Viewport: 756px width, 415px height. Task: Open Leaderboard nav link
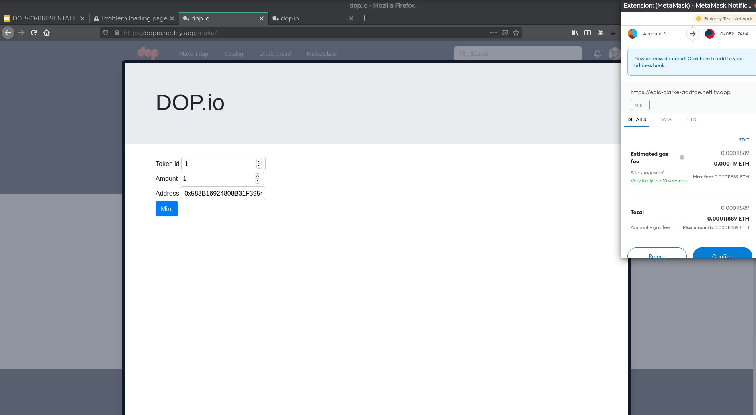(x=275, y=54)
